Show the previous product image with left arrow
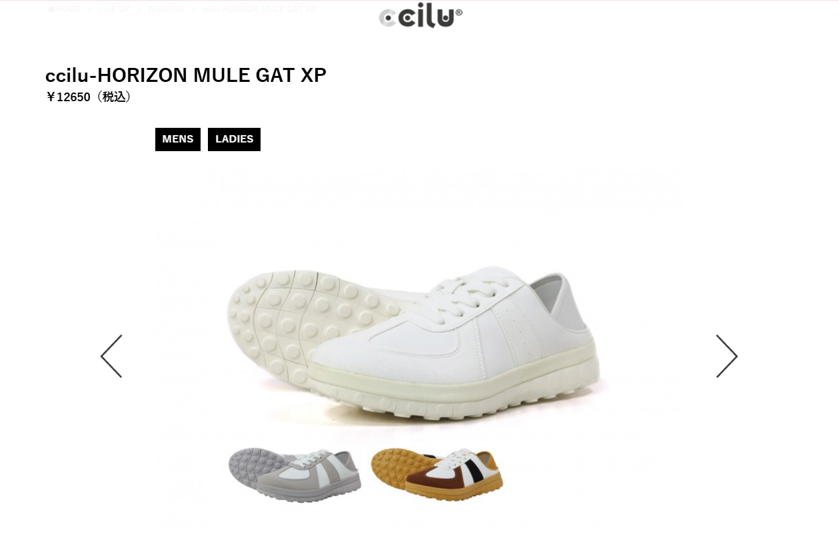 click(111, 356)
